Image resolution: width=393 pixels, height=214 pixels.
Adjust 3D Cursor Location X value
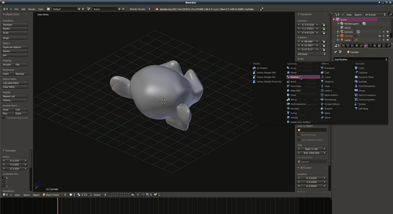(312, 178)
